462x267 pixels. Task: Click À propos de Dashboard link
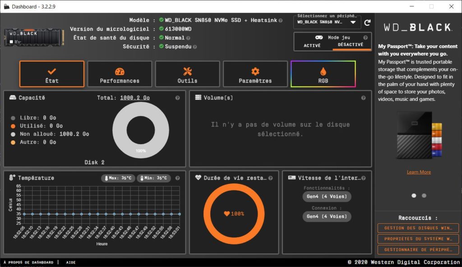coord(28,262)
